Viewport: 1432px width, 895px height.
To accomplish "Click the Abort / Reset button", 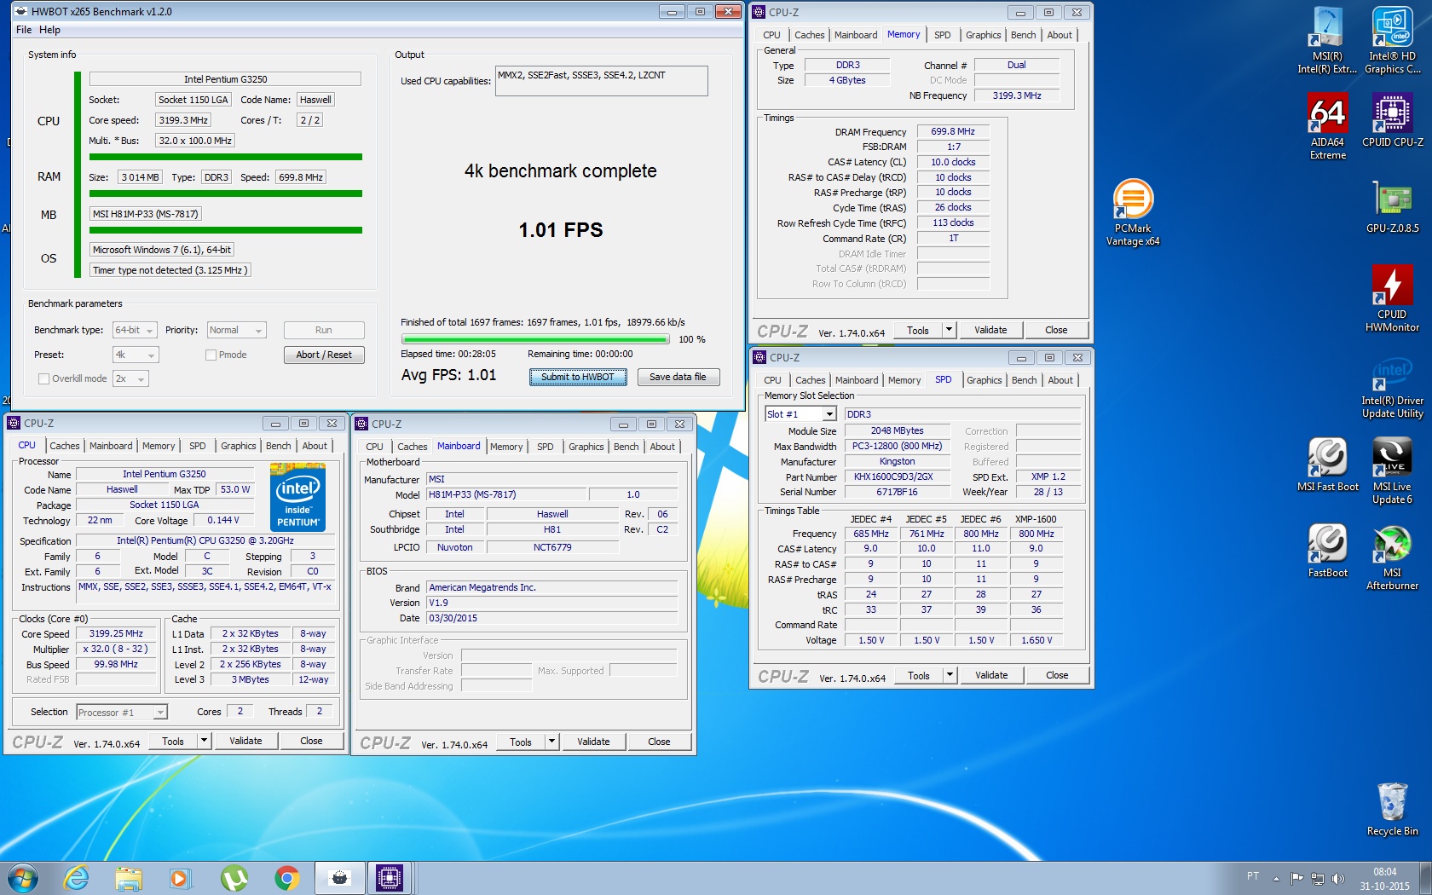I will (324, 355).
